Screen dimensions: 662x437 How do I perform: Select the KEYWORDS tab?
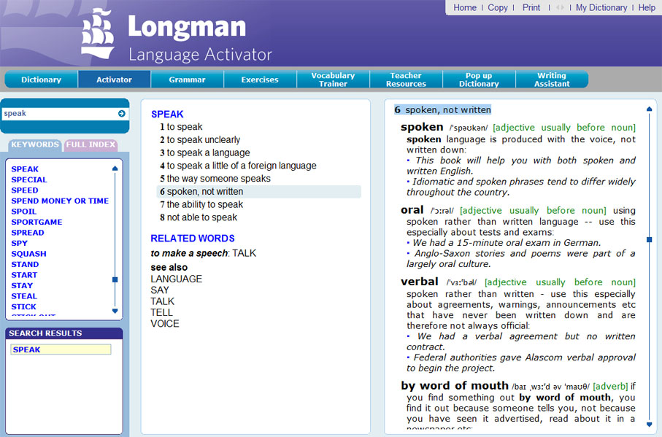[35, 145]
